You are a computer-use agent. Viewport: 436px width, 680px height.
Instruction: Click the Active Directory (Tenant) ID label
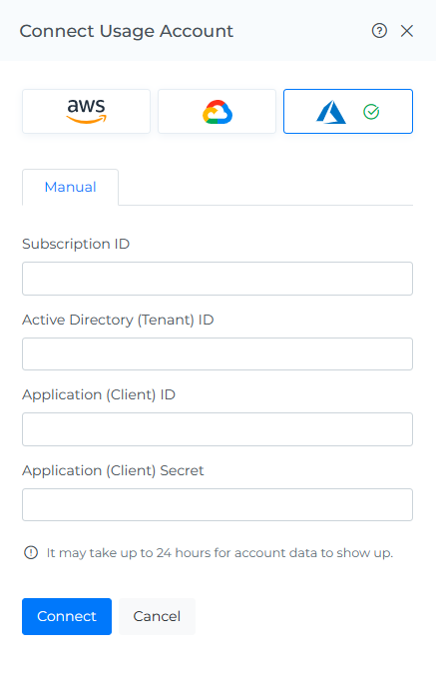click(x=118, y=321)
